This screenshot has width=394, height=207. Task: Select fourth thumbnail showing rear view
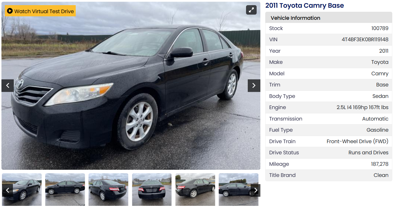tap(152, 189)
